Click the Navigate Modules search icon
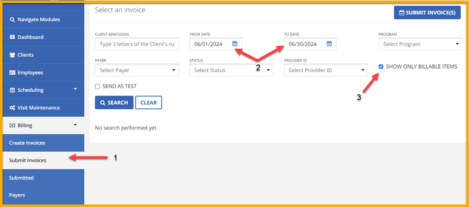The height and width of the screenshot is (207, 469). [x=12, y=20]
